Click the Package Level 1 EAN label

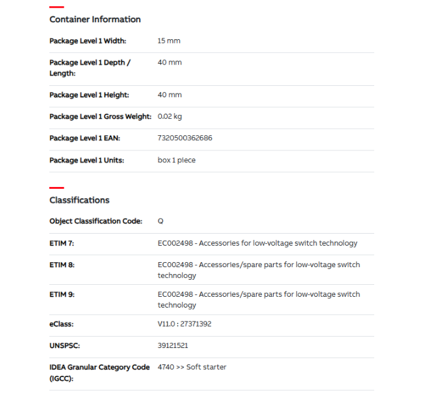85,138
